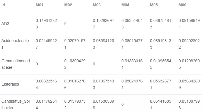
Task: Select the M05 column header
Action: pos(154,5)
